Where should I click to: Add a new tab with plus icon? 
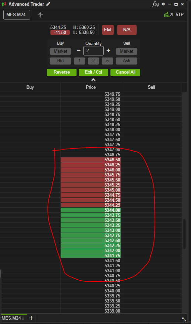31,318
